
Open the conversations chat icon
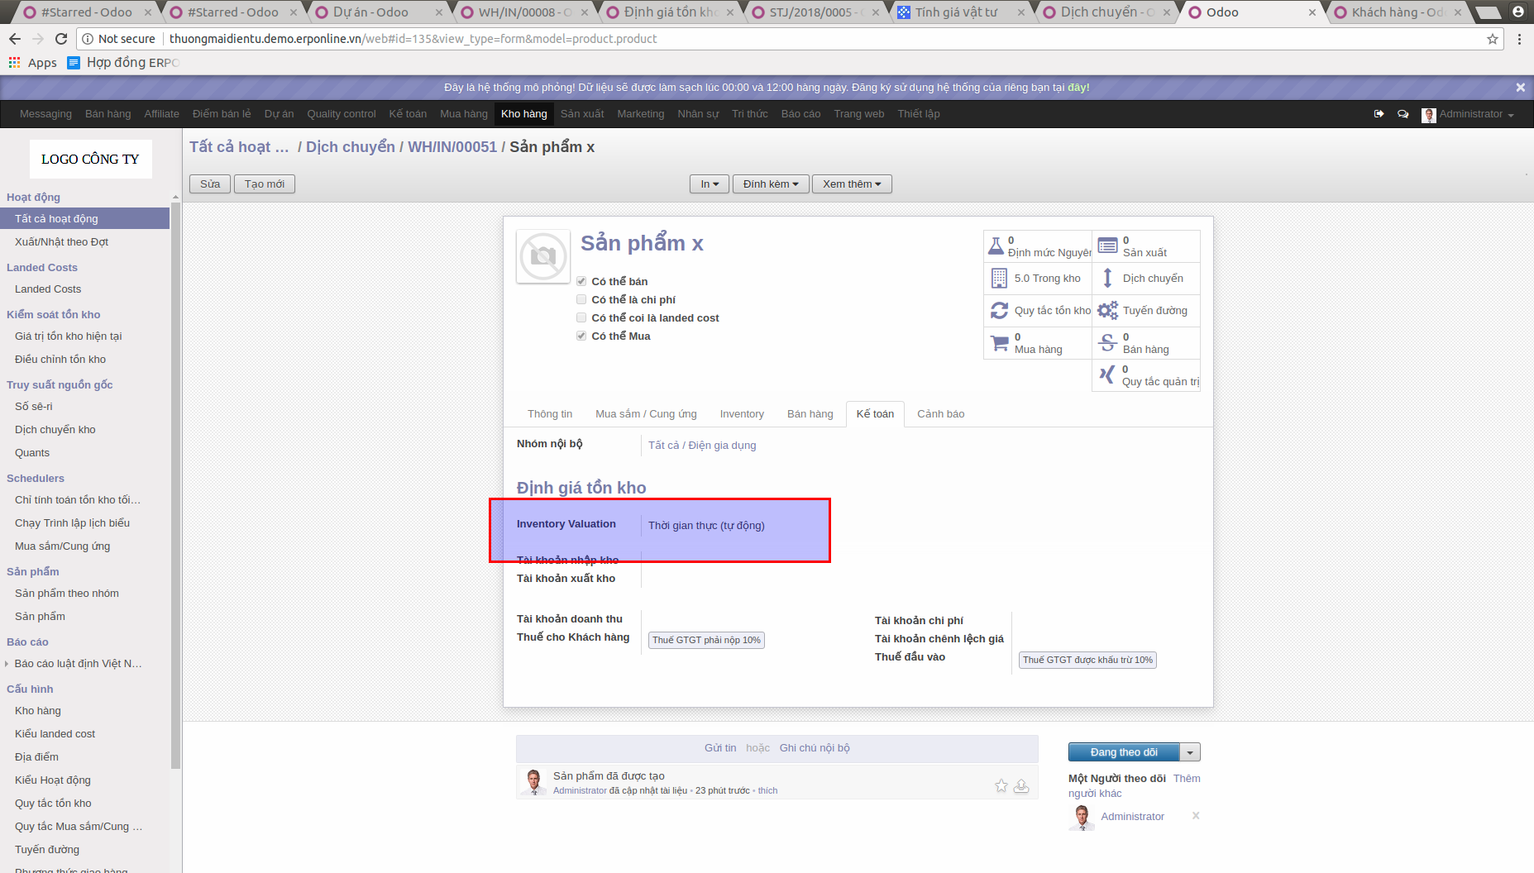coord(1403,114)
